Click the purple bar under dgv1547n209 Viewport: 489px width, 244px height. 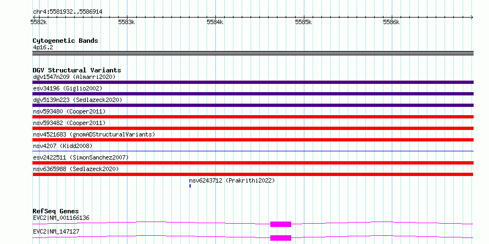click(x=253, y=82)
